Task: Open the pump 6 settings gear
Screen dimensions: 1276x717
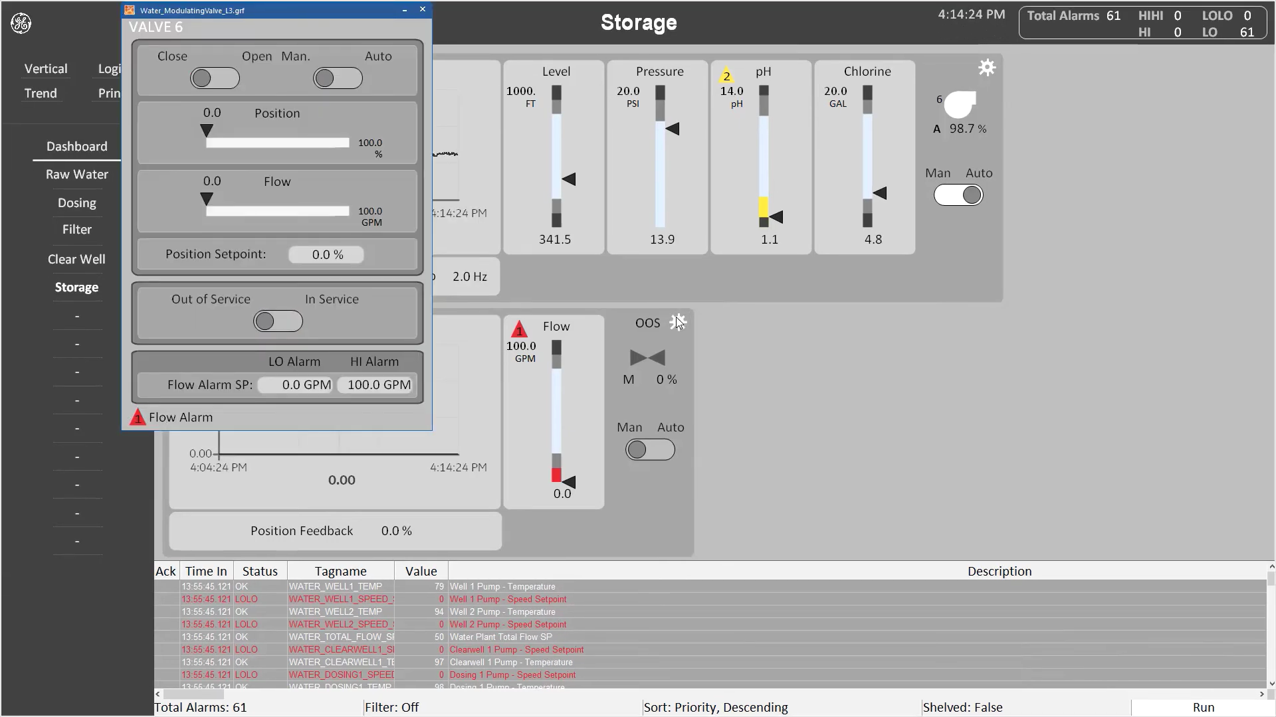Action: 987,68
